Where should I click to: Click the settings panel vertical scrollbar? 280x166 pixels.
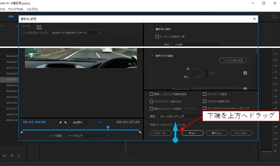click(256, 51)
